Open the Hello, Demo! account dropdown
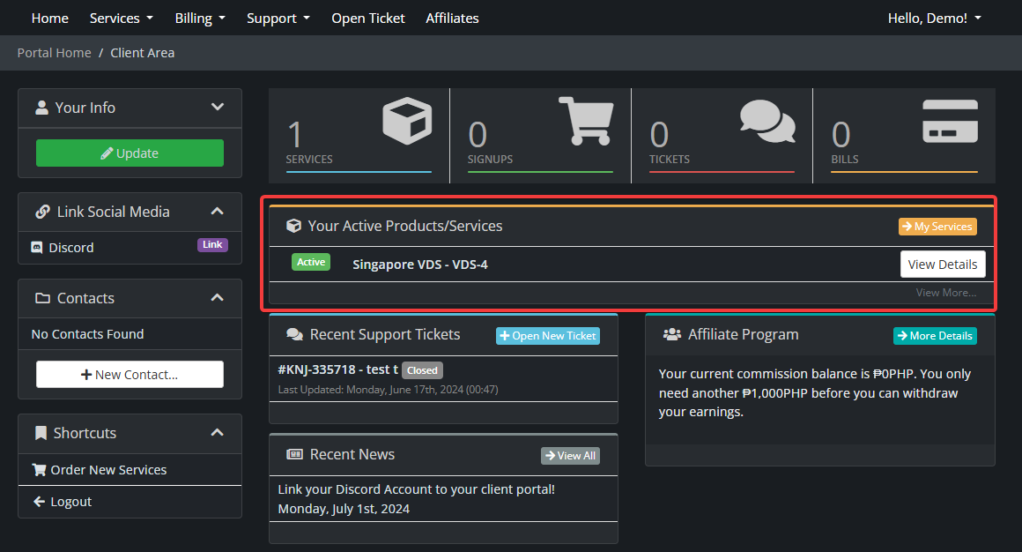 click(934, 18)
